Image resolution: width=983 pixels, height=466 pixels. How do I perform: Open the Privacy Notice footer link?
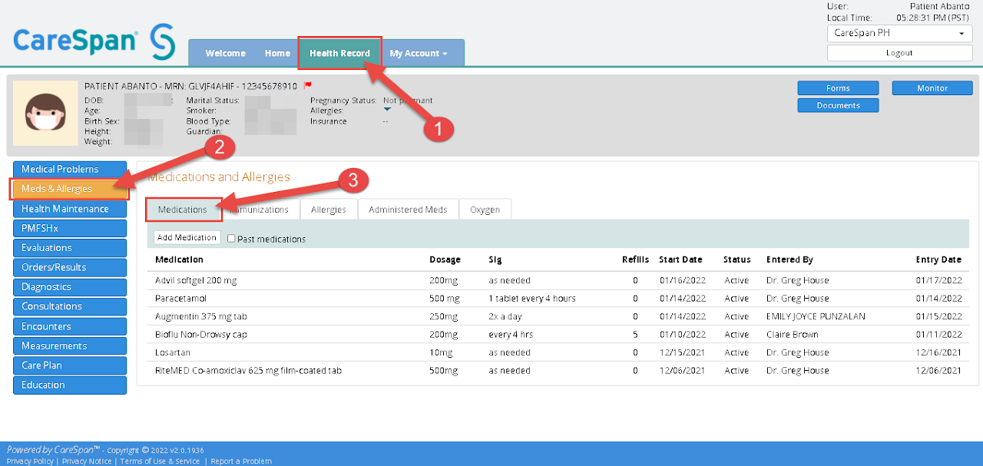[87, 461]
